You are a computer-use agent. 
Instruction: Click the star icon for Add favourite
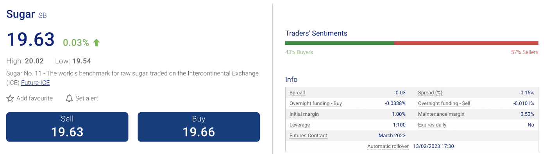[x=10, y=98]
